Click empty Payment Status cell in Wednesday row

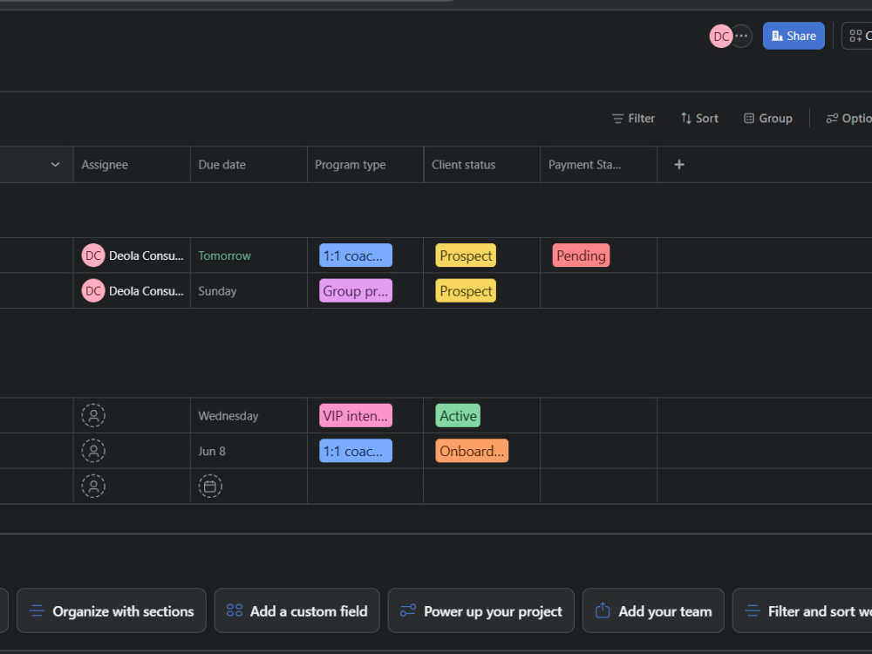598,416
